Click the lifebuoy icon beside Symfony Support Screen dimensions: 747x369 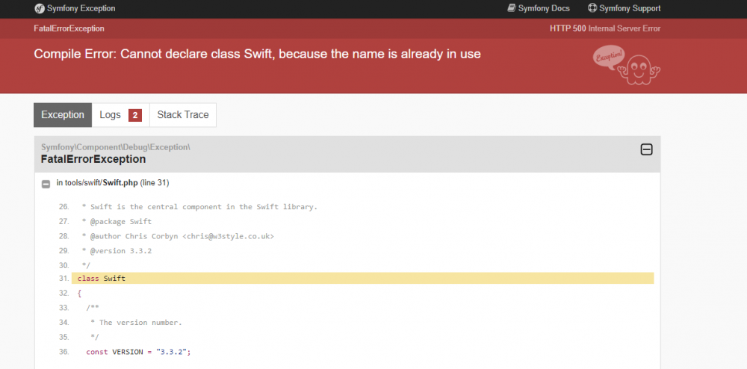click(592, 8)
